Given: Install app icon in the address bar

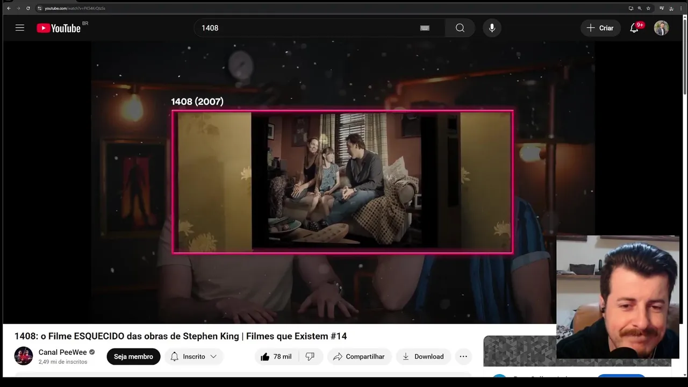Looking at the screenshot, I should click(631, 8).
